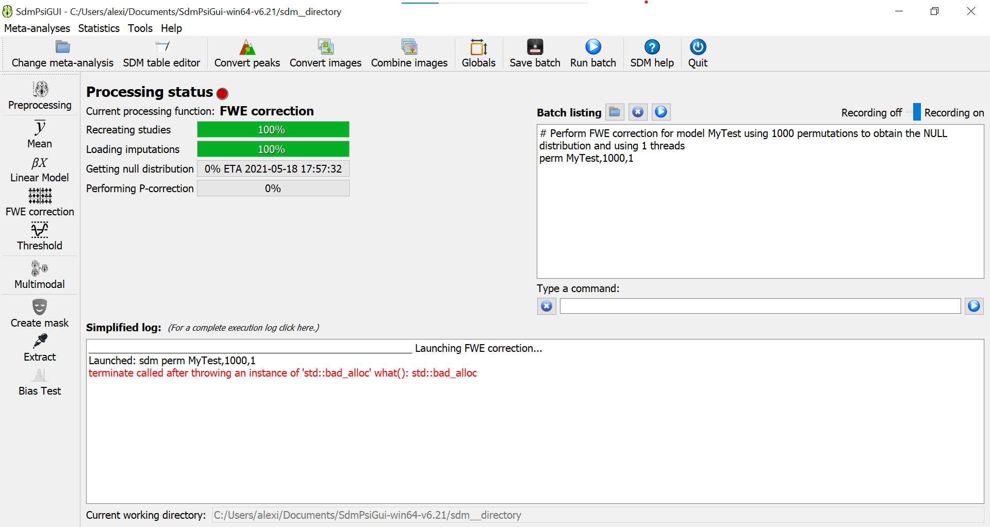Click the complete execution log link
Screen dimensions: 990x527
[x=243, y=328]
